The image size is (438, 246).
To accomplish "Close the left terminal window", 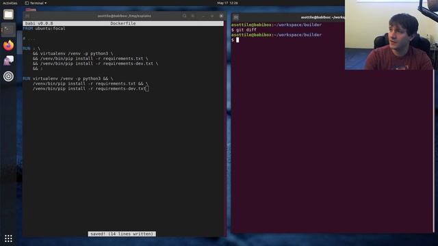I will pos(221,16).
